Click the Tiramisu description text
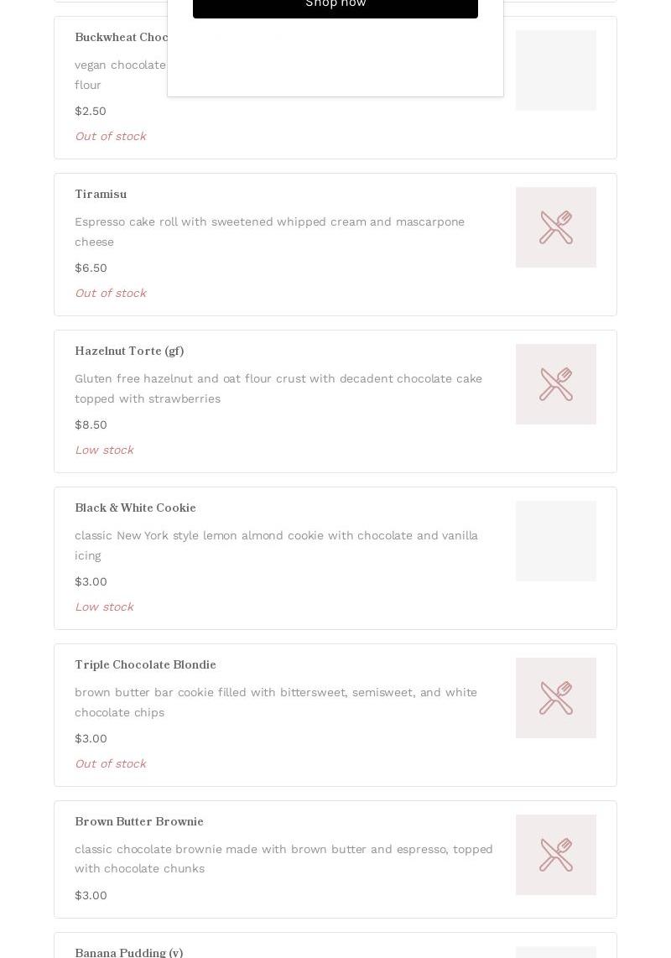 269,232
